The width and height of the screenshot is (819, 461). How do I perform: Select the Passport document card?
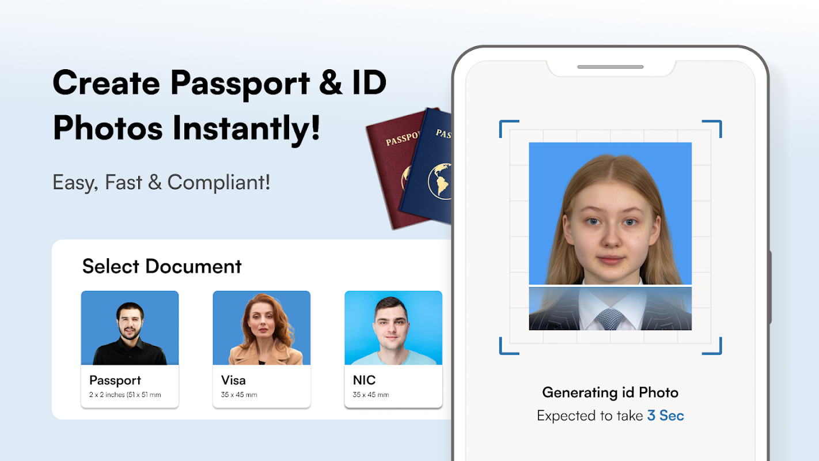pyautogui.click(x=130, y=349)
